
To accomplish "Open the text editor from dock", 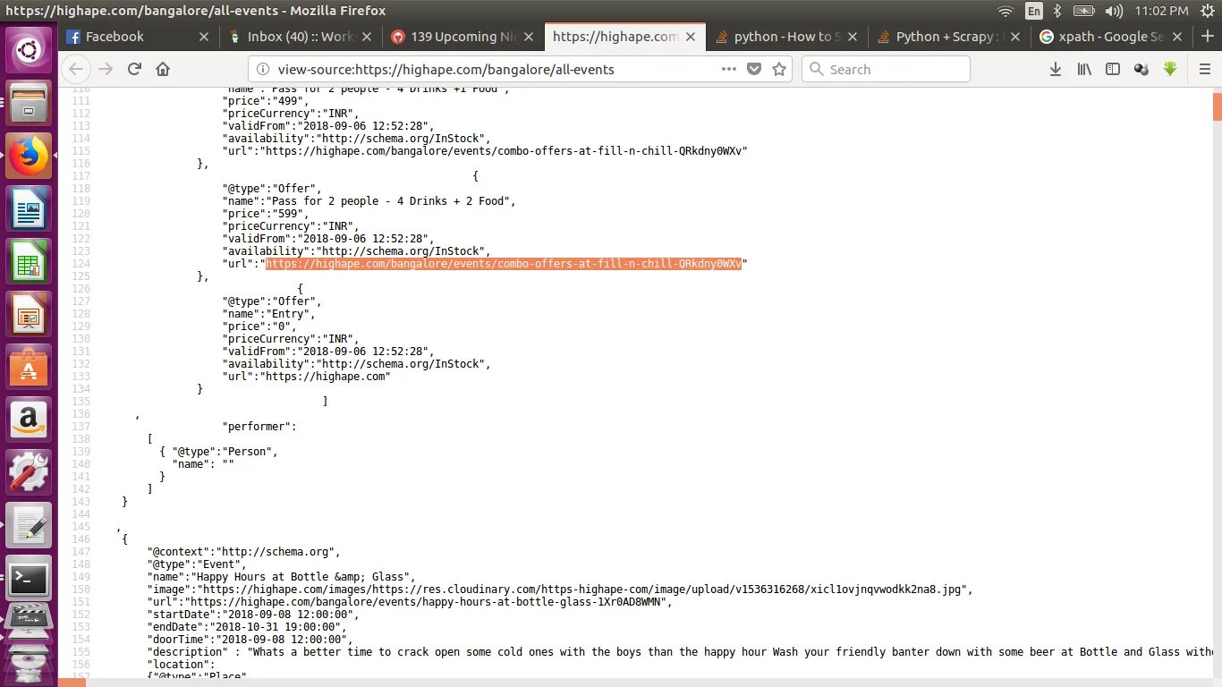I will pos(29,525).
